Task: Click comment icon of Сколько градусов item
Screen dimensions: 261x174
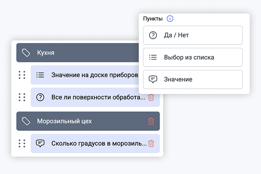Action: point(40,143)
